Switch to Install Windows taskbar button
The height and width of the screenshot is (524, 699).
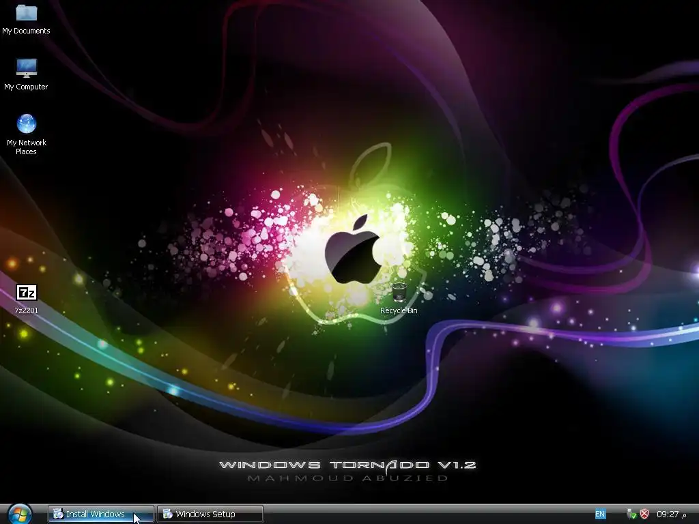pos(101,514)
